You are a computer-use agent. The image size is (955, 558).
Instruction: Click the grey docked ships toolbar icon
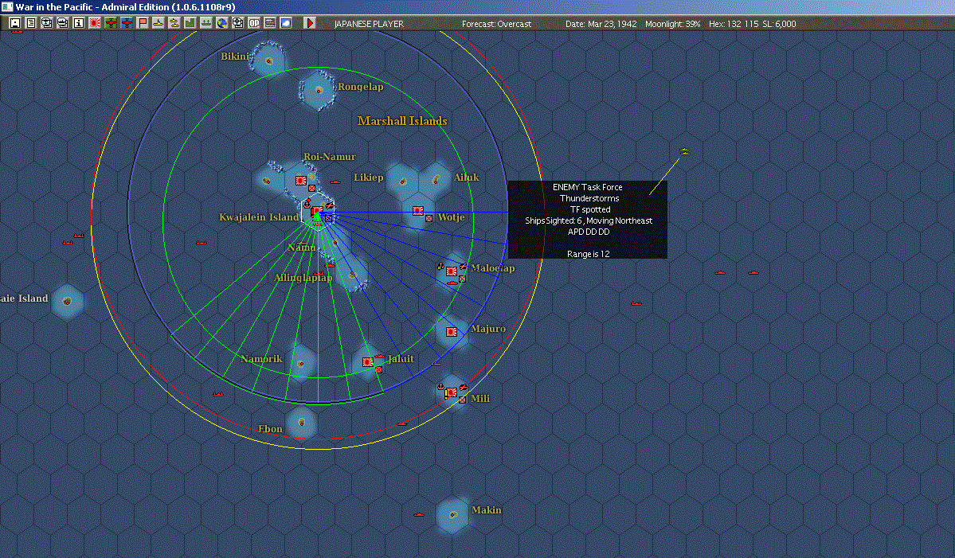205,23
